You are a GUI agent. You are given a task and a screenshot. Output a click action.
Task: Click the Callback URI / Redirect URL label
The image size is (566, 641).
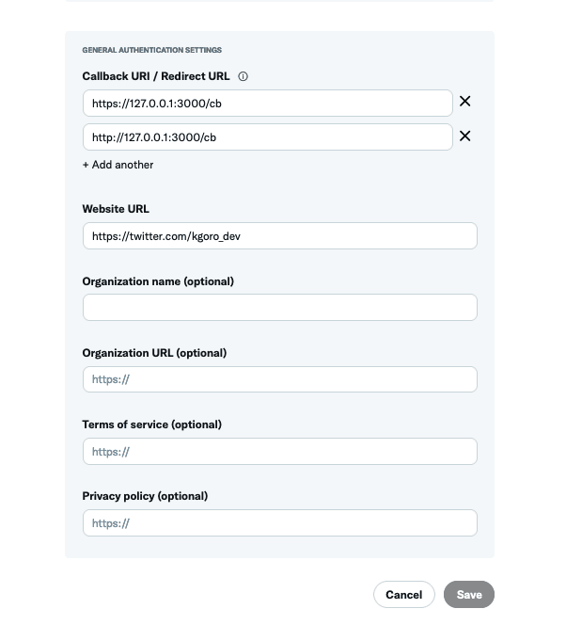tap(156, 76)
